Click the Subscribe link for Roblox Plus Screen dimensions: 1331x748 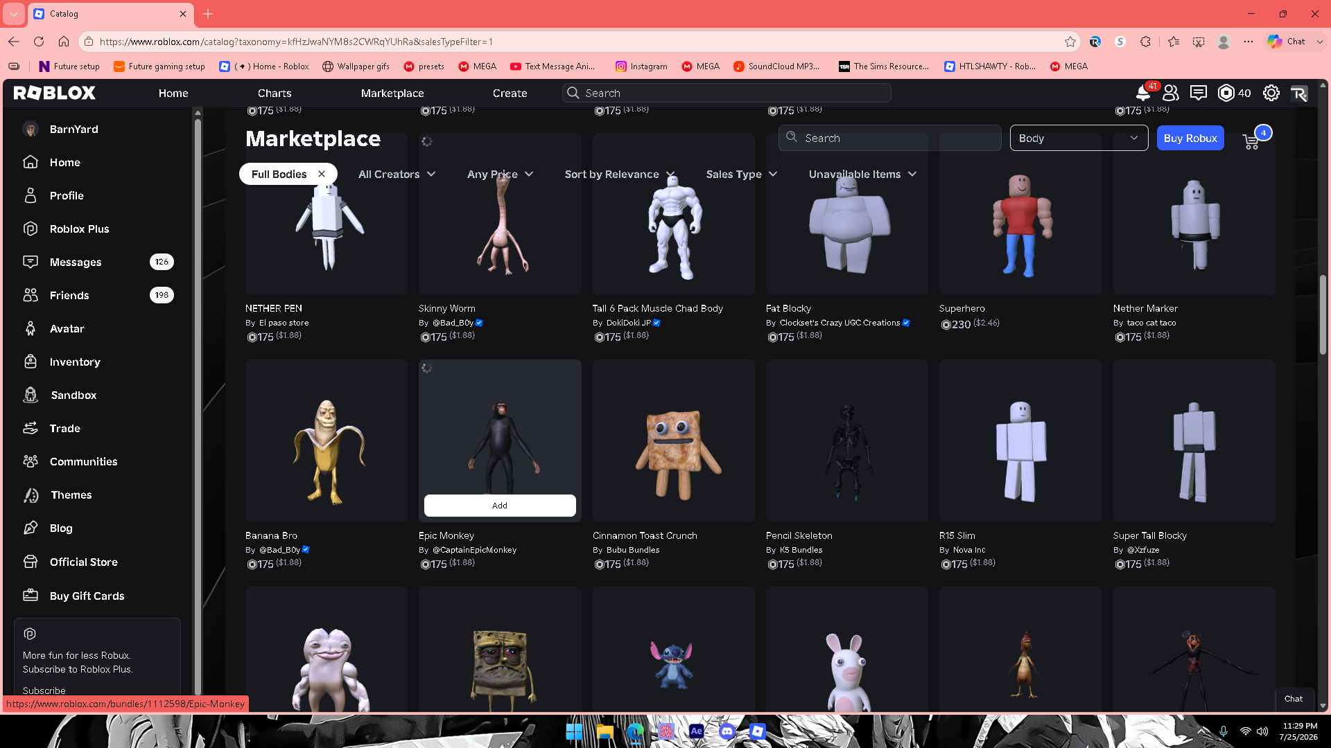[44, 691]
